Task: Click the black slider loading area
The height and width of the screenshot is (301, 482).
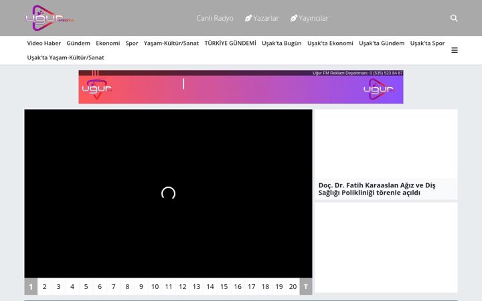Action: [x=168, y=193]
